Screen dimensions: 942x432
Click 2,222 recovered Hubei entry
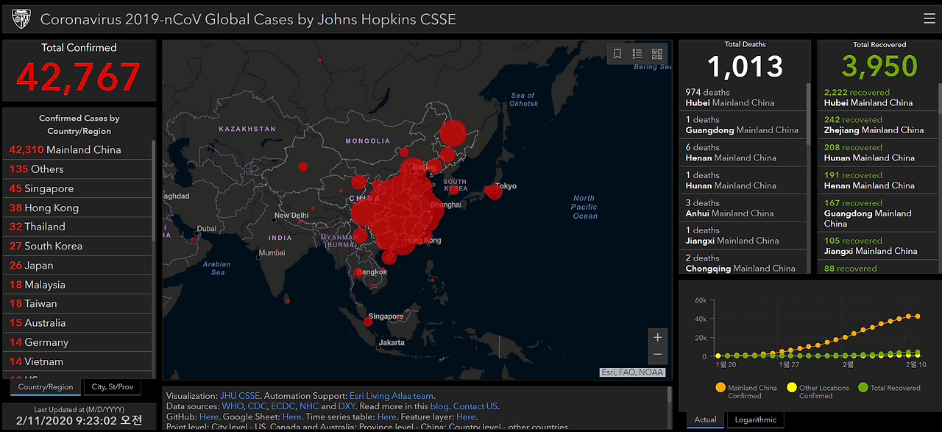878,97
